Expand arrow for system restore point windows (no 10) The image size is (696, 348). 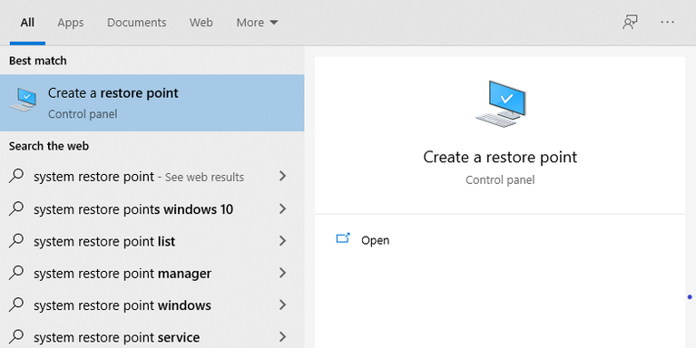282,305
